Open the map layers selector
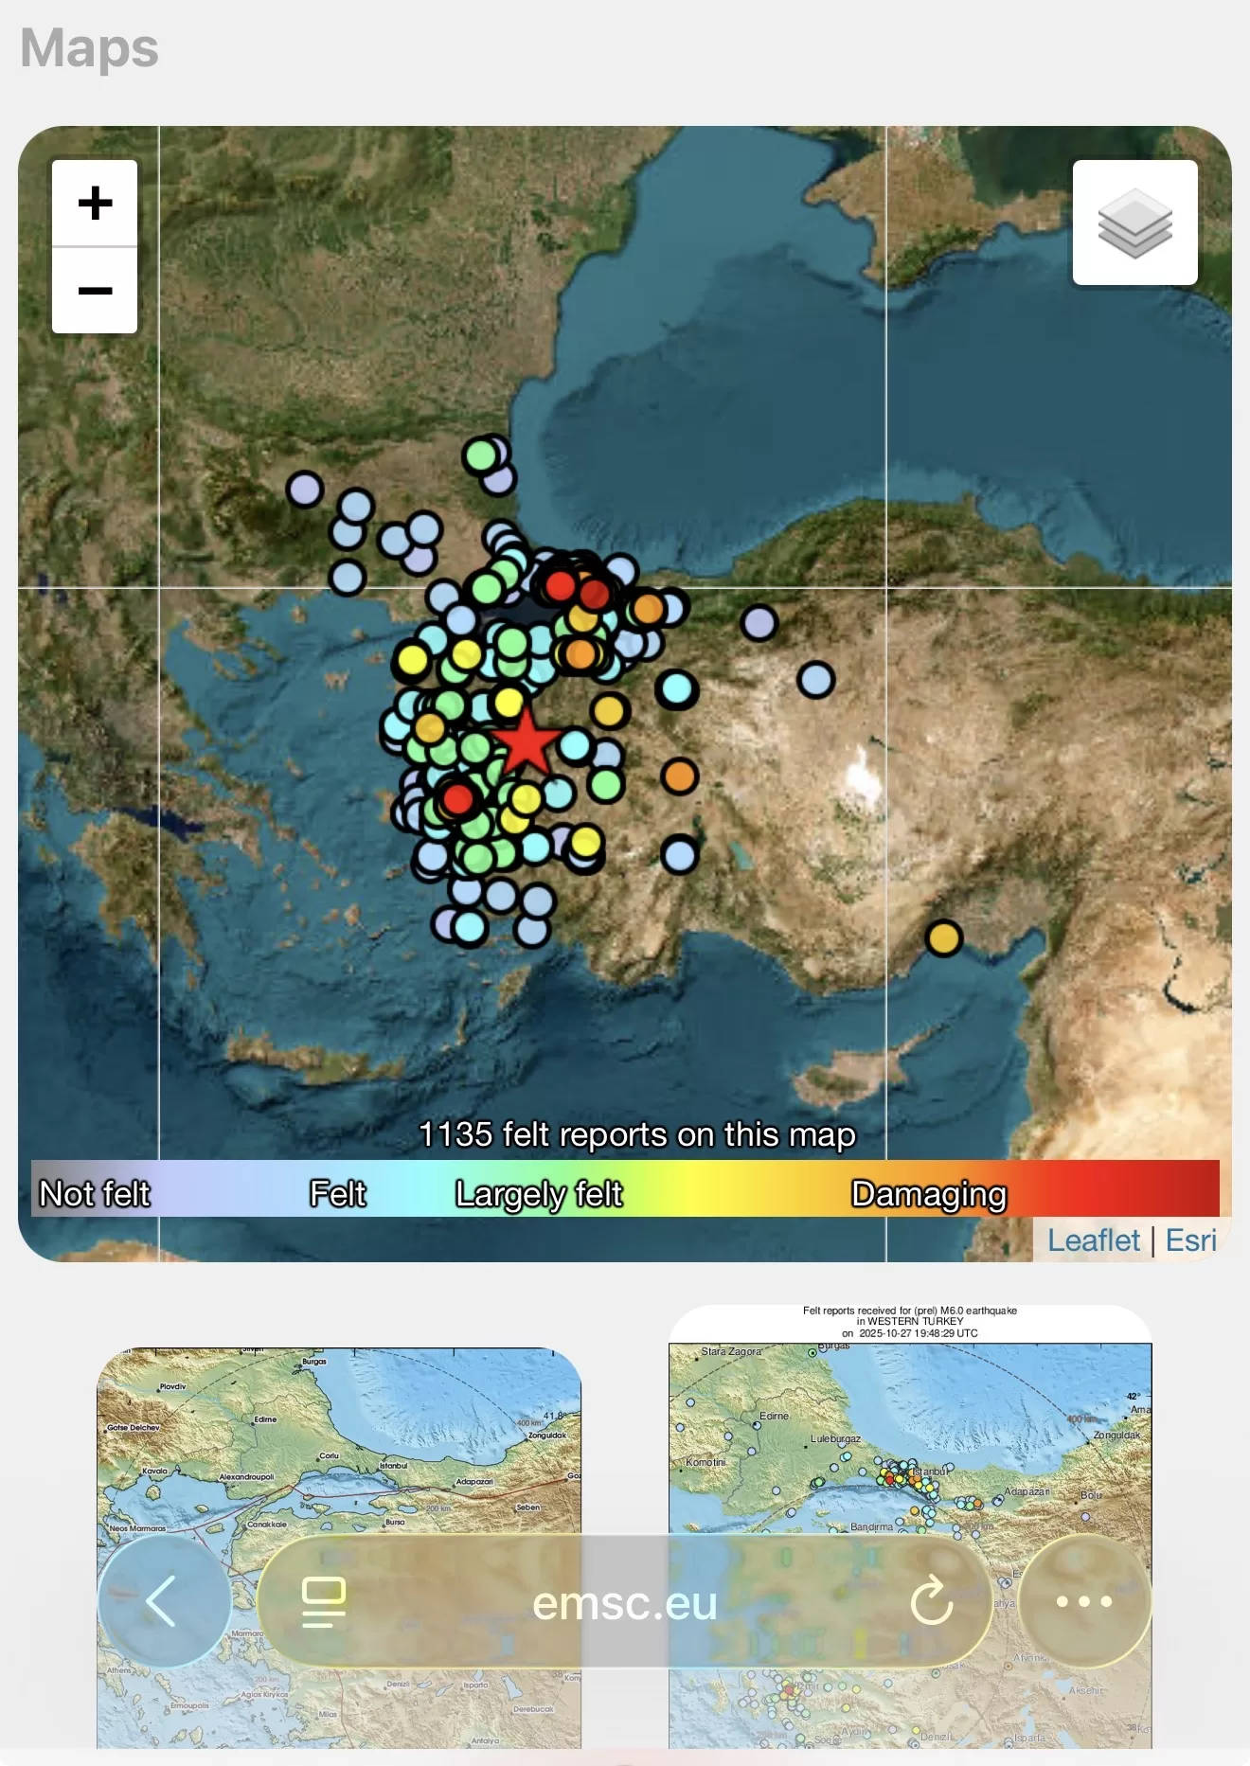This screenshot has height=1766, width=1250. pos(1134,223)
